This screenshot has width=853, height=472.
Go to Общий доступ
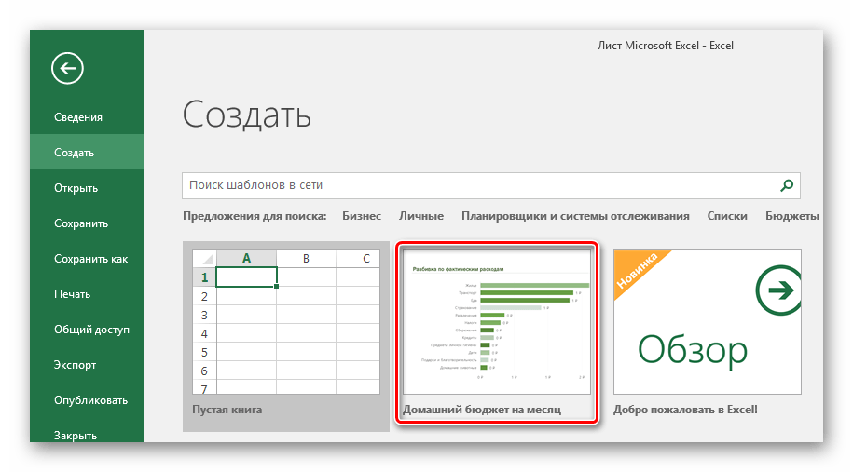tap(91, 330)
